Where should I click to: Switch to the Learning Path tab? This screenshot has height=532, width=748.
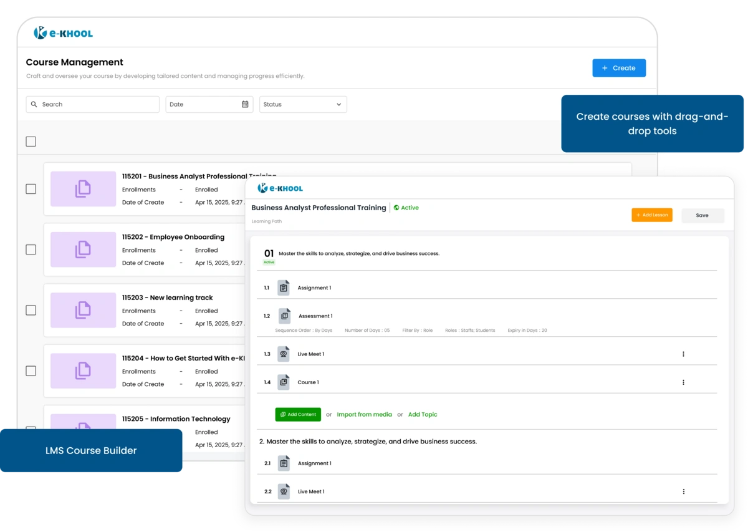coord(266,221)
